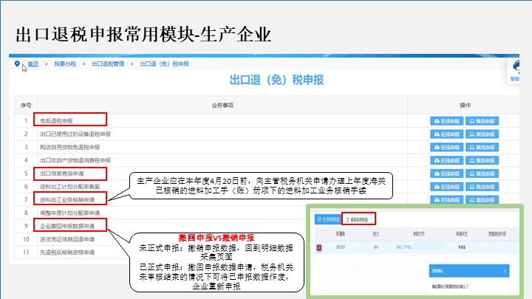Select 先退税后核销资格申请 item
This screenshot has height=299, width=532.
click(67, 252)
